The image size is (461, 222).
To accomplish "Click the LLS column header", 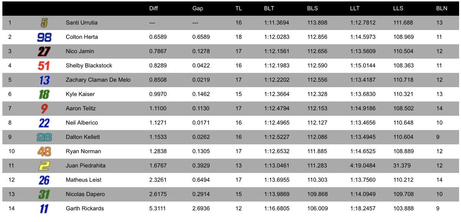I will [x=399, y=8].
